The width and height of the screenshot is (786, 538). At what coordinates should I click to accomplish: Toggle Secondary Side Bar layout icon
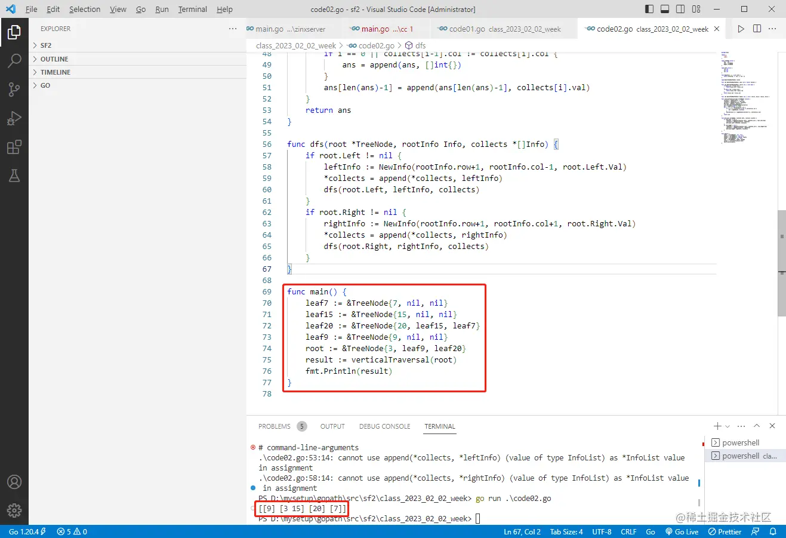[x=680, y=9]
